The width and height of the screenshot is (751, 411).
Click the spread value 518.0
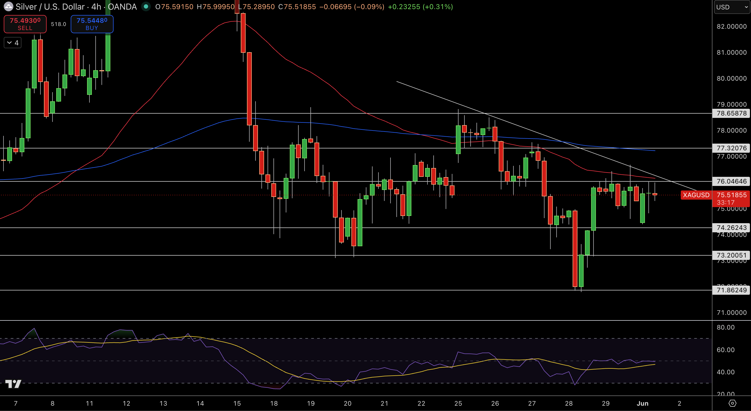pos(59,24)
